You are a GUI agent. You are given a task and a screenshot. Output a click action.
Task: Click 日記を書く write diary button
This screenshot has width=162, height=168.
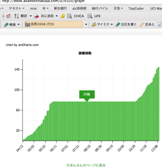[x=126, y=24]
